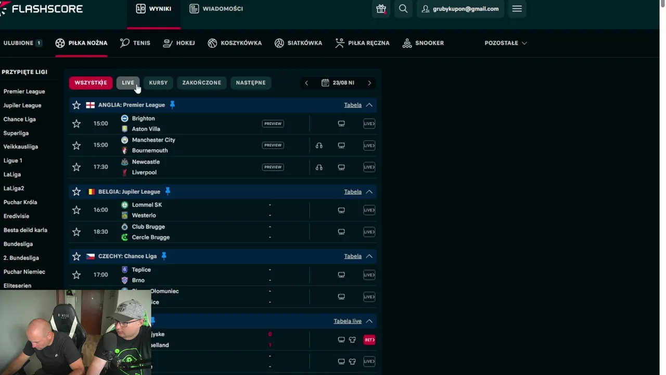Click TV icon for Club Brugge match
Image resolution: width=666 pixels, height=375 pixels.
tap(341, 232)
